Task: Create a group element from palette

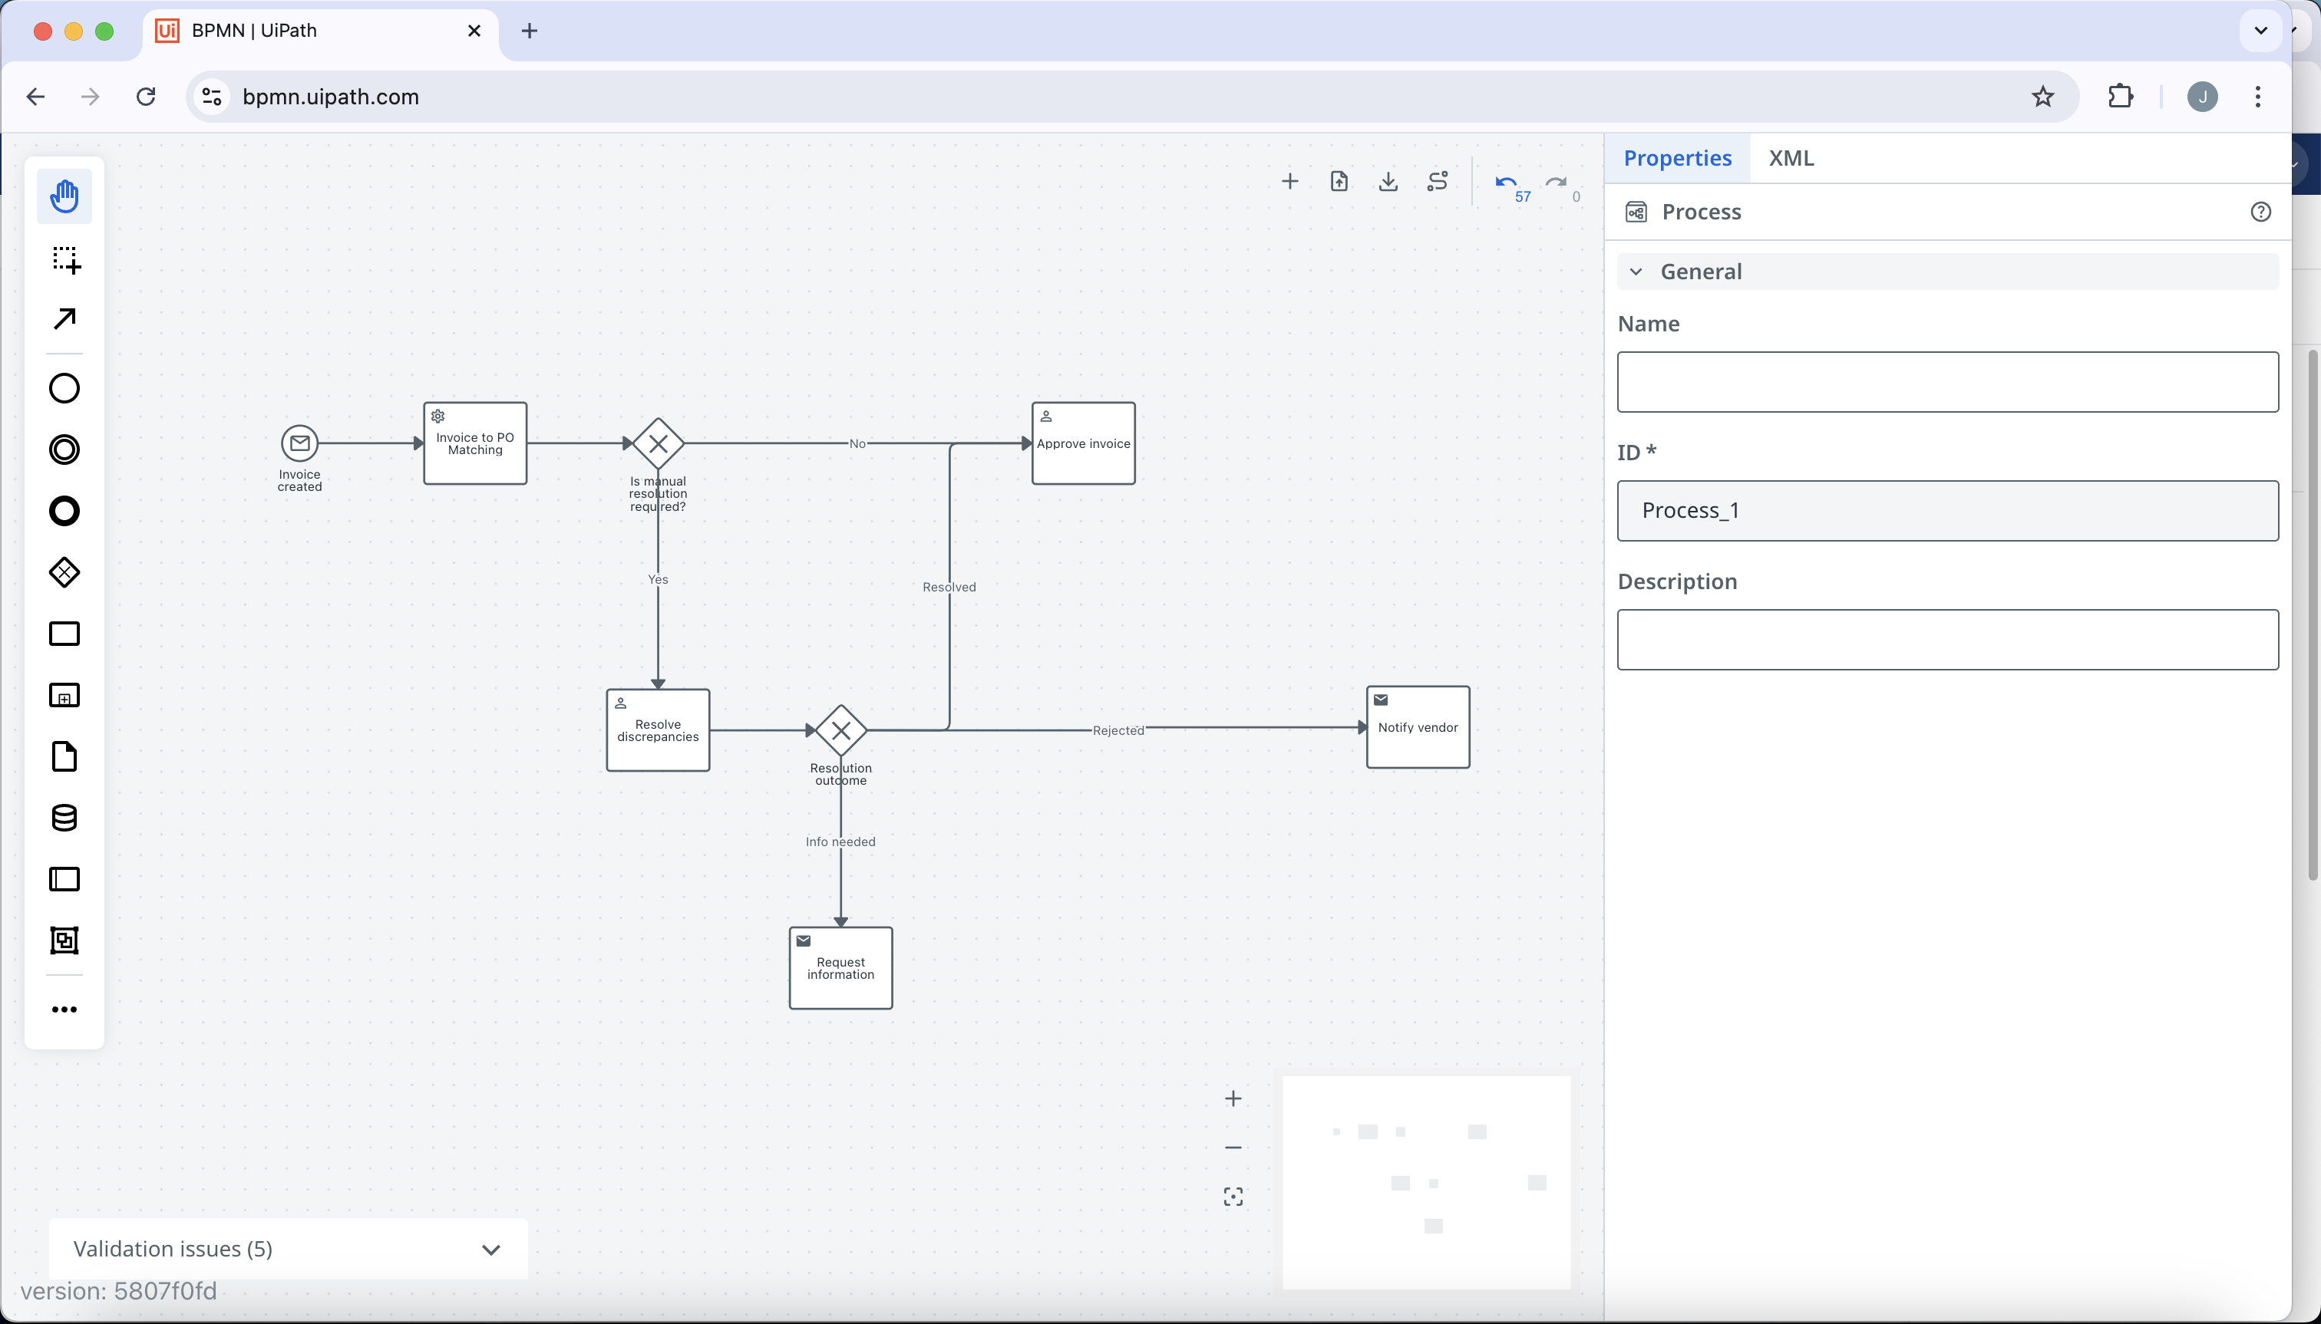Action: (x=64, y=940)
